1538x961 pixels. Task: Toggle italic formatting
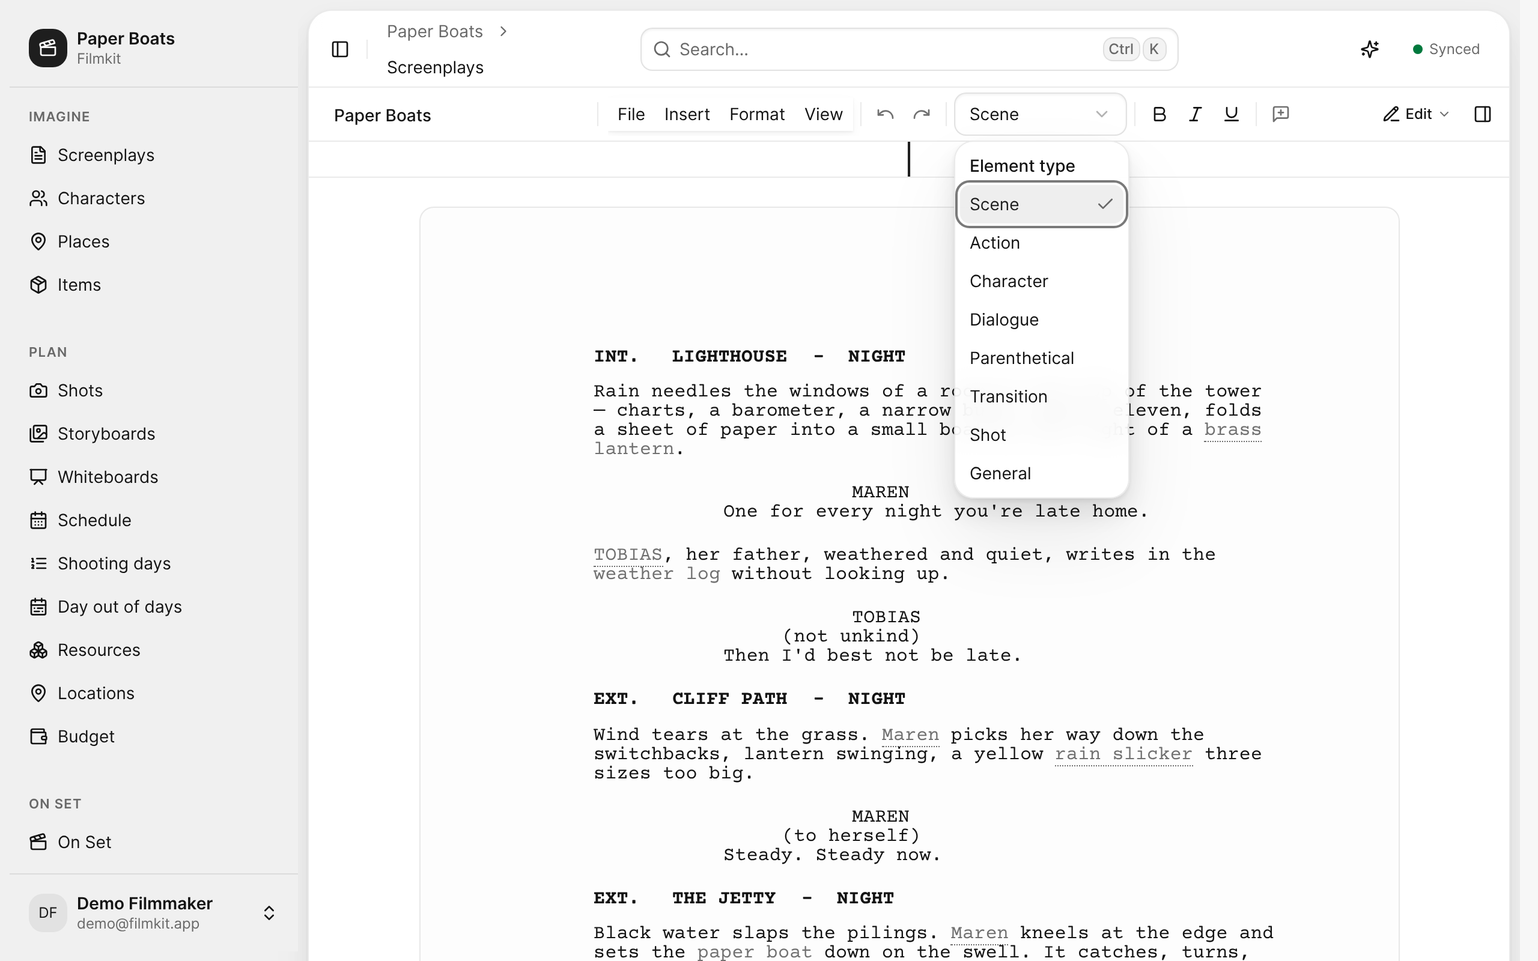tap(1196, 114)
